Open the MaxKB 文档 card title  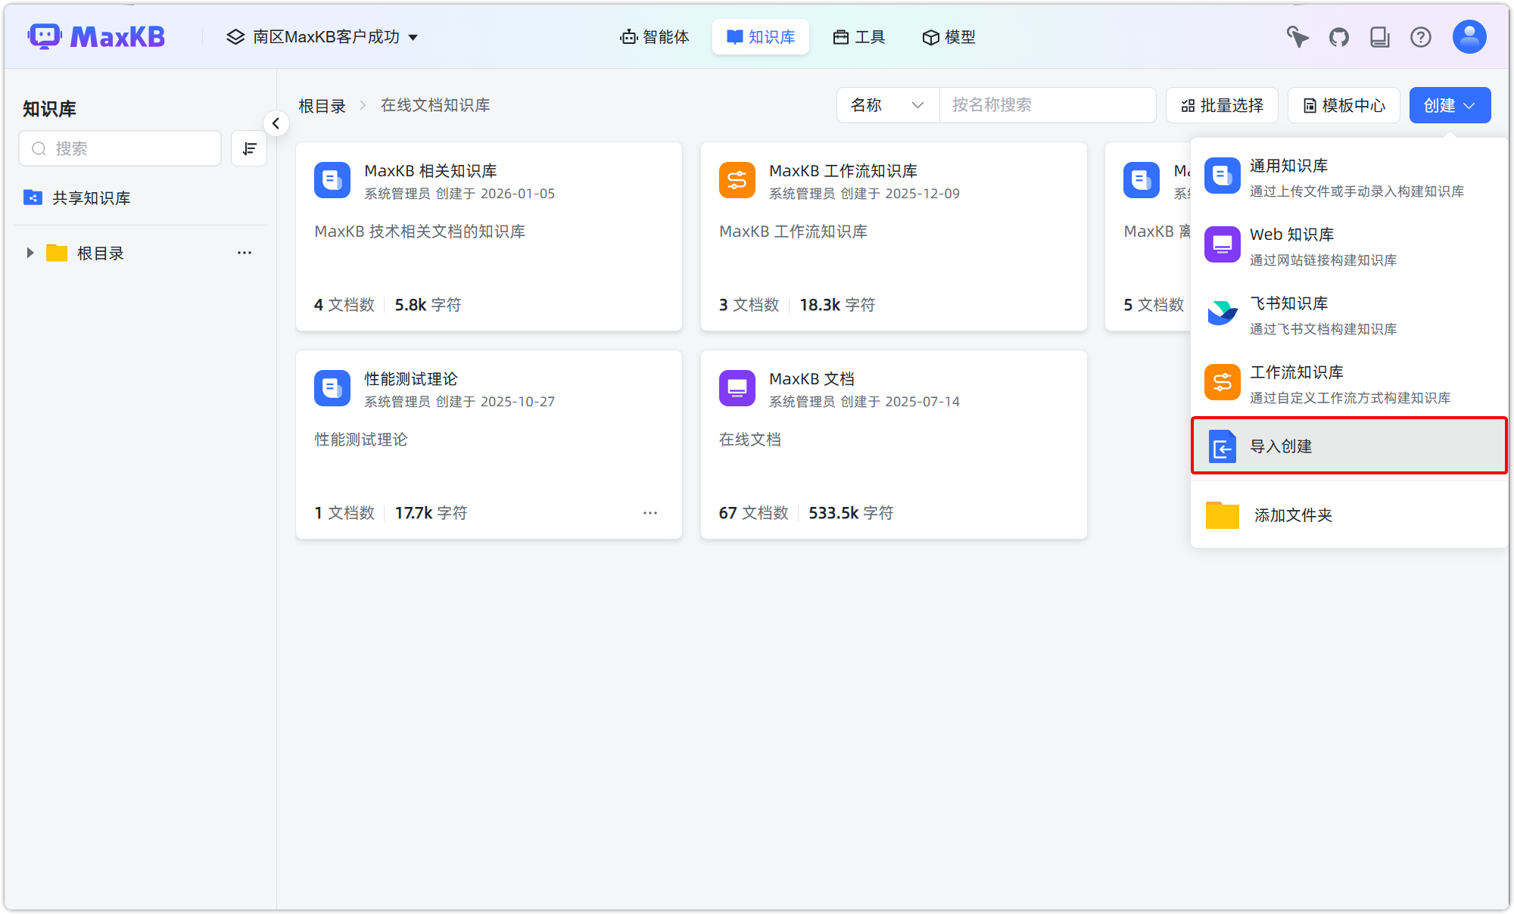(x=812, y=379)
